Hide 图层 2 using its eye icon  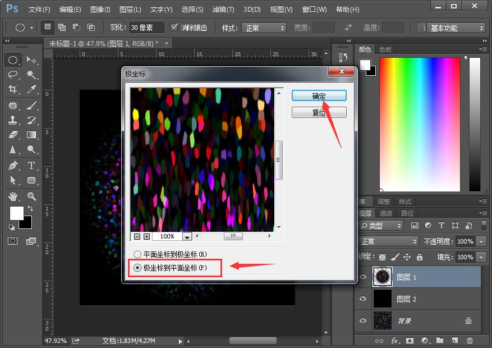(363, 299)
